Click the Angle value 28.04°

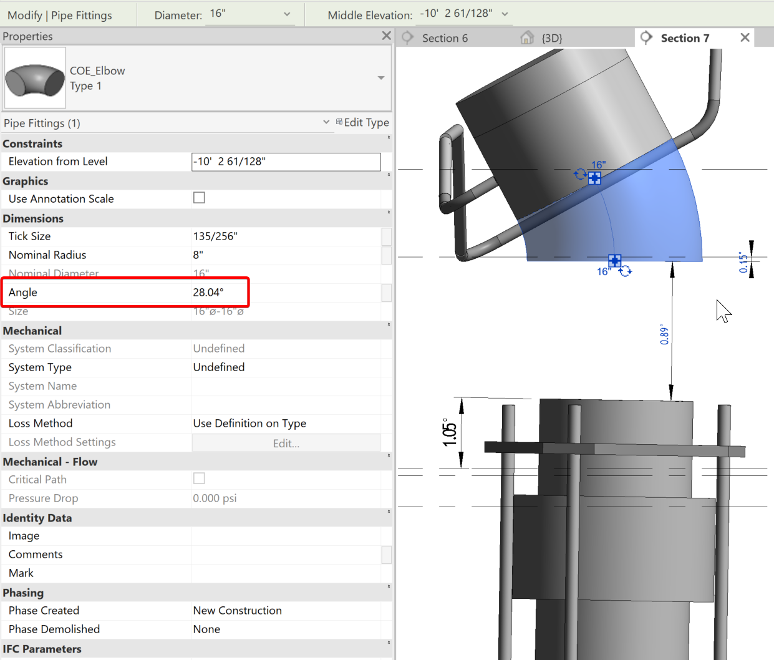pyautogui.click(x=208, y=292)
